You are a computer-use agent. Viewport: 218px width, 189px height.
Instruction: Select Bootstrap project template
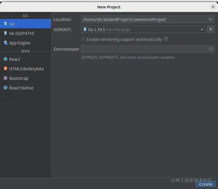(25, 78)
